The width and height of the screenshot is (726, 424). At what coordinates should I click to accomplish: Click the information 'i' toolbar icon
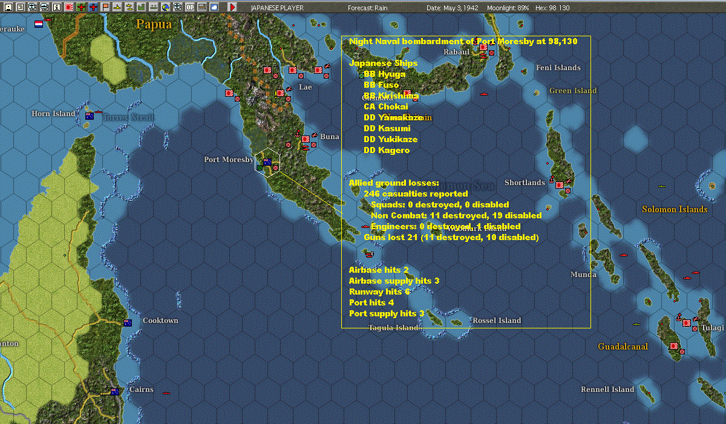tap(56, 7)
